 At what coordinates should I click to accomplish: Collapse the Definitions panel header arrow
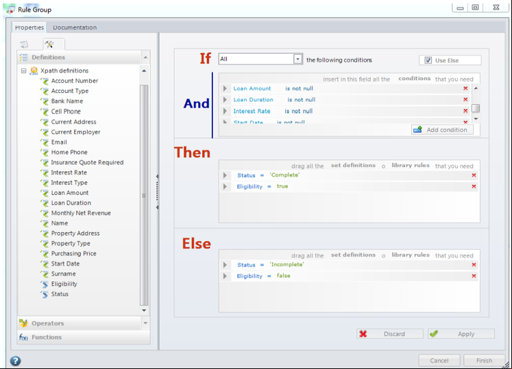point(145,58)
